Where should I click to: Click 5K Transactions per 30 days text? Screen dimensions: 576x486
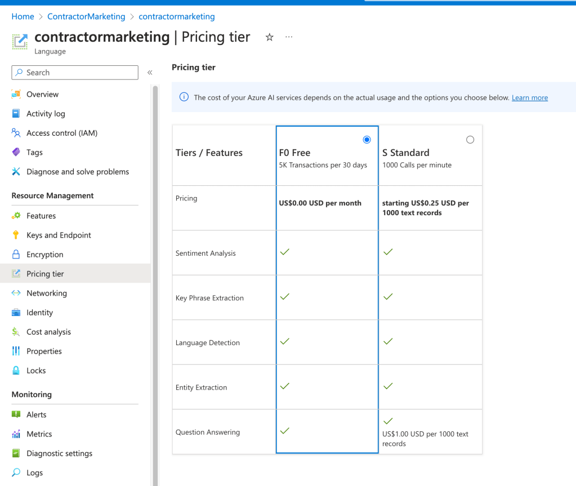click(323, 165)
